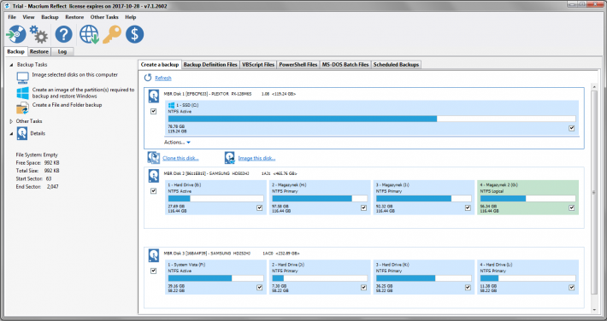Click the Windows flag icon on SSD (C:) partition
The width and height of the screenshot is (607, 321).
tap(172, 105)
